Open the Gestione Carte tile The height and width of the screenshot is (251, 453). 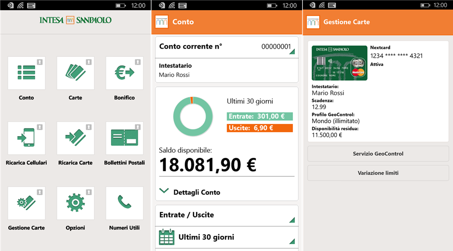point(26,203)
